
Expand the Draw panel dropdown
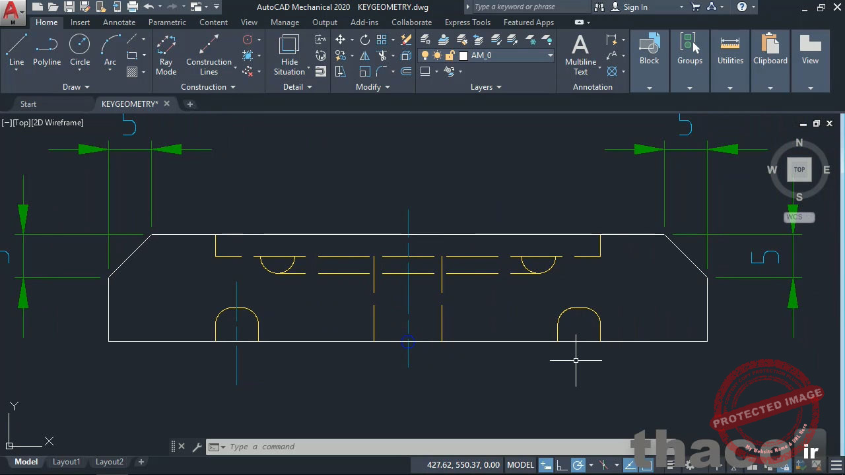pyautogui.click(x=76, y=87)
